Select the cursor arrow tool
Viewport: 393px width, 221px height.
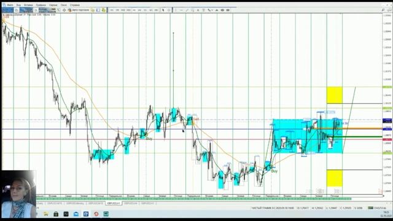click(x=163, y=10)
